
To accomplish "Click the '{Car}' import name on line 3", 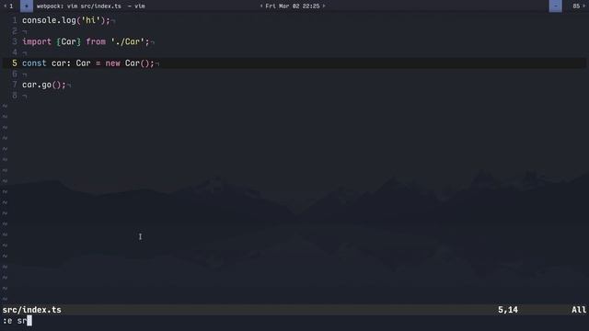I will click(x=68, y=41).
